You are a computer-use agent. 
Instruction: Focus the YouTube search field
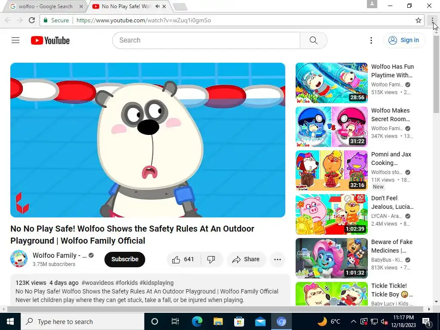206,40
